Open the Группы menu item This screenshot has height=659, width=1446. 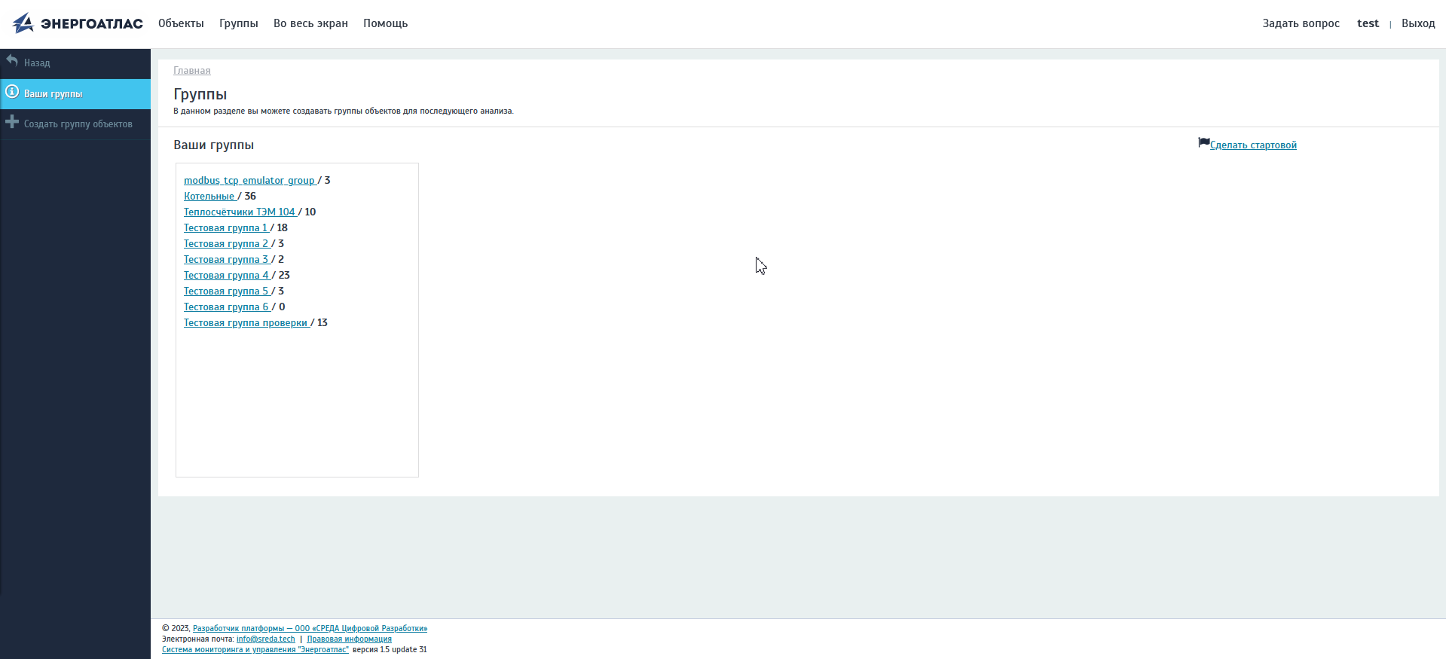(238, 23)
